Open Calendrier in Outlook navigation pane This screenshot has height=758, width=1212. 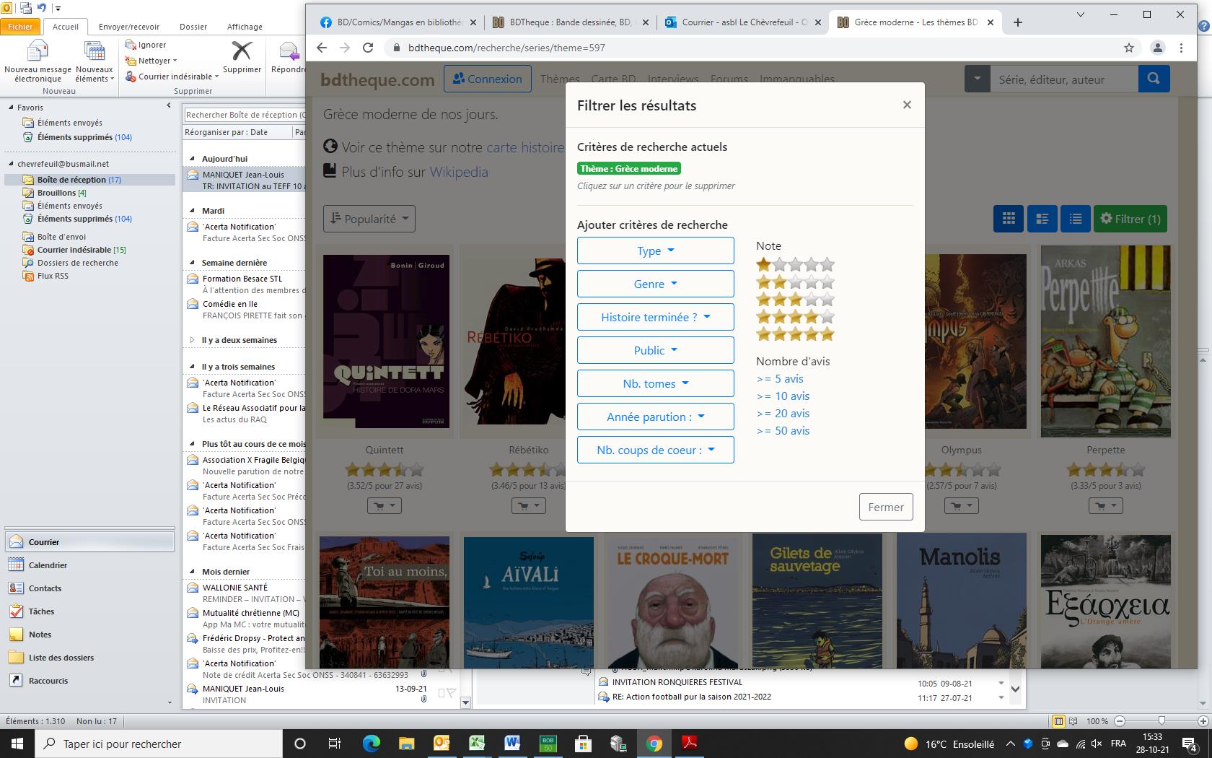(x=89, y=565)
